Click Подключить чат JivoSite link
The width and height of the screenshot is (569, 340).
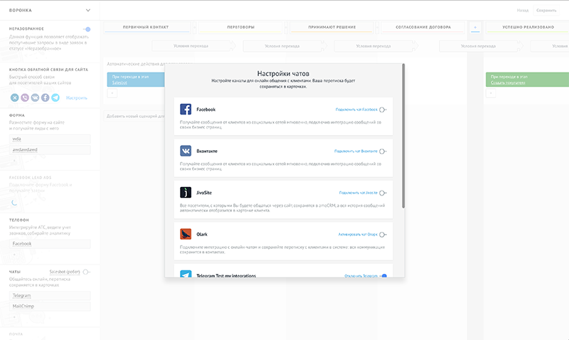358,193
